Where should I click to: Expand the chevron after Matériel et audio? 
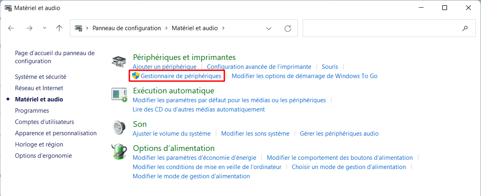[x=223, y=28]
